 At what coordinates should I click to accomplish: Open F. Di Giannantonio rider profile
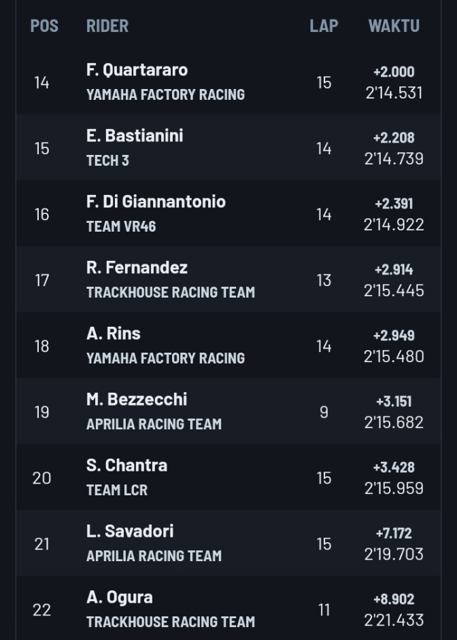(156, 202)
